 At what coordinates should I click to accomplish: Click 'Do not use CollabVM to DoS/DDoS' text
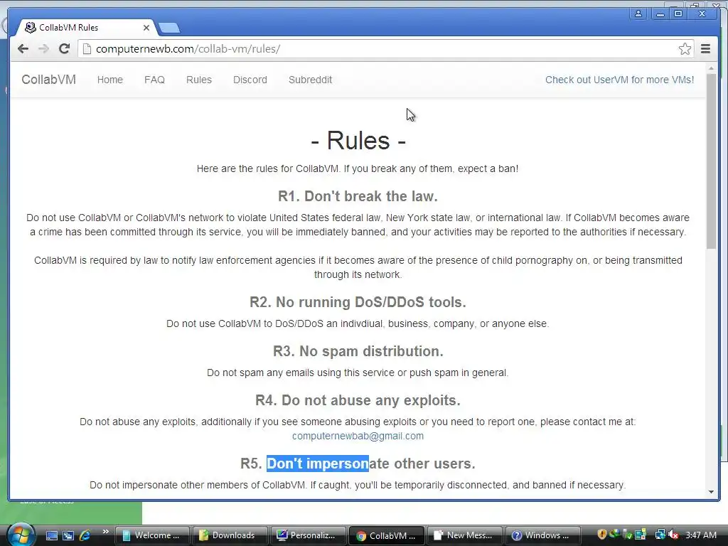point(358,323)
